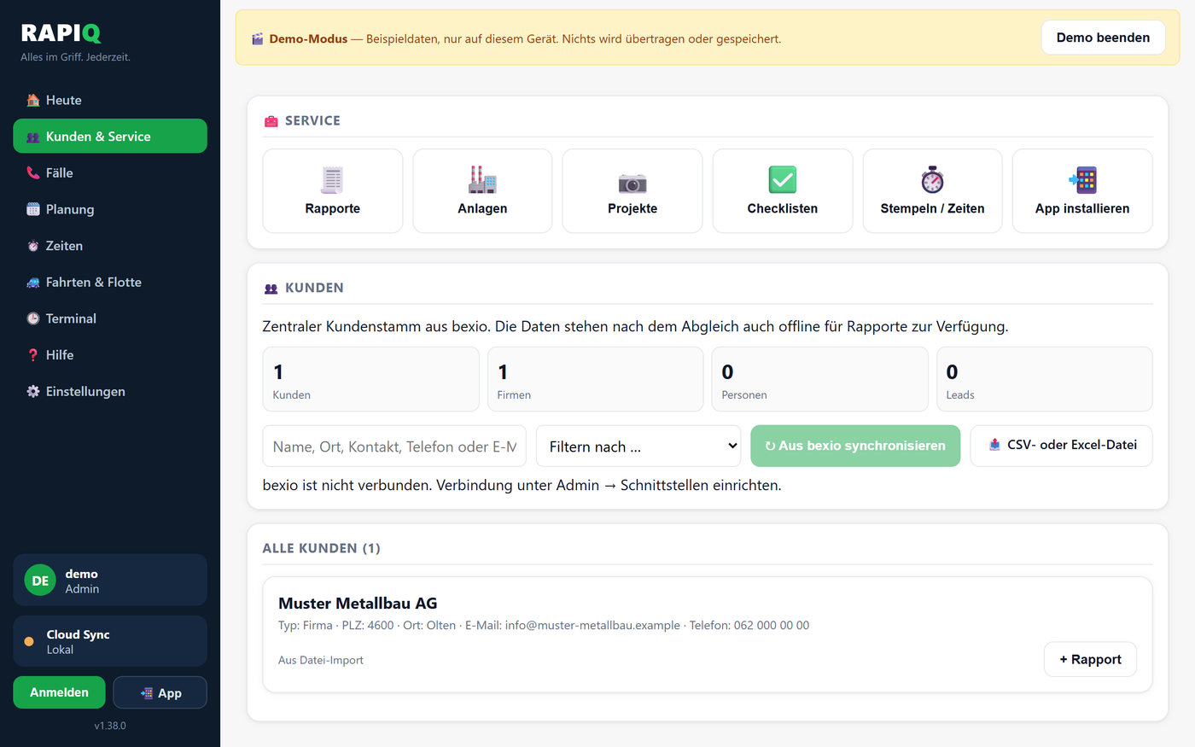Open the App installieren tile

coord(1082,190)
